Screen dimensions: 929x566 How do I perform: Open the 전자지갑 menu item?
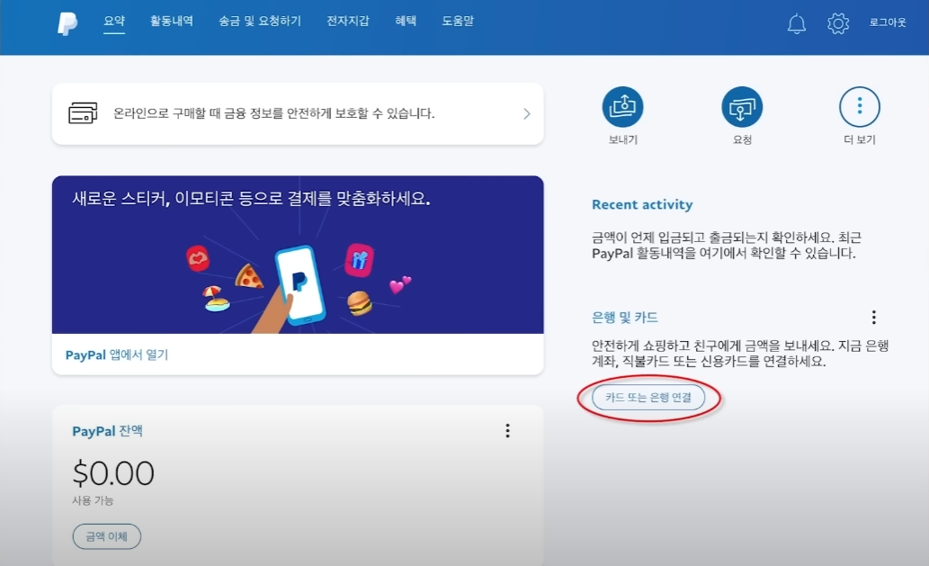(x=348, y=21)
